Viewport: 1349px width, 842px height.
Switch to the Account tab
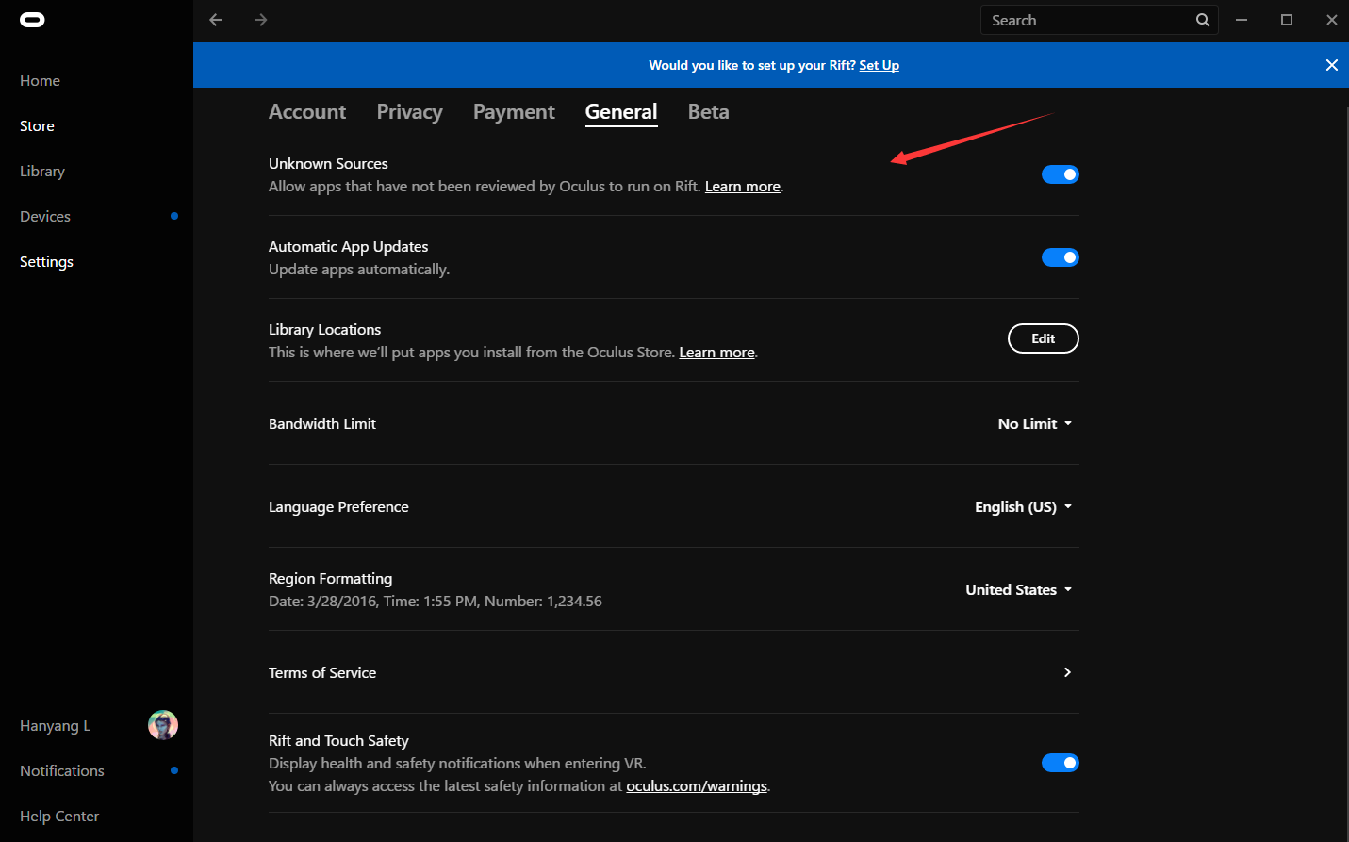pyautogui.click(x=307, y=112)
